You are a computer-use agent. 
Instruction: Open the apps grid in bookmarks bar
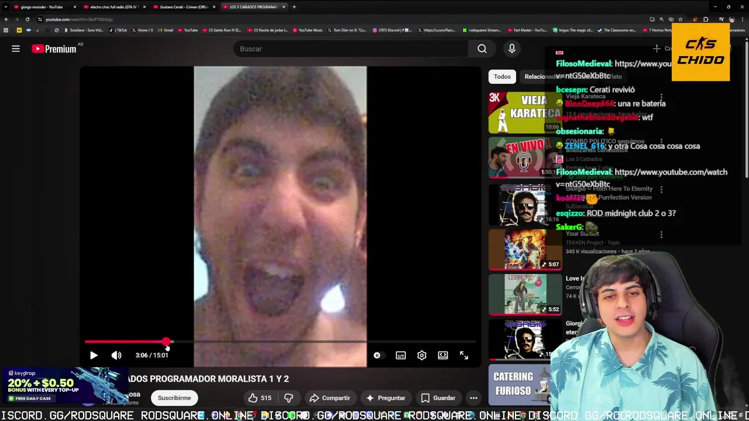pyautogui.click(x=5, y=30)
